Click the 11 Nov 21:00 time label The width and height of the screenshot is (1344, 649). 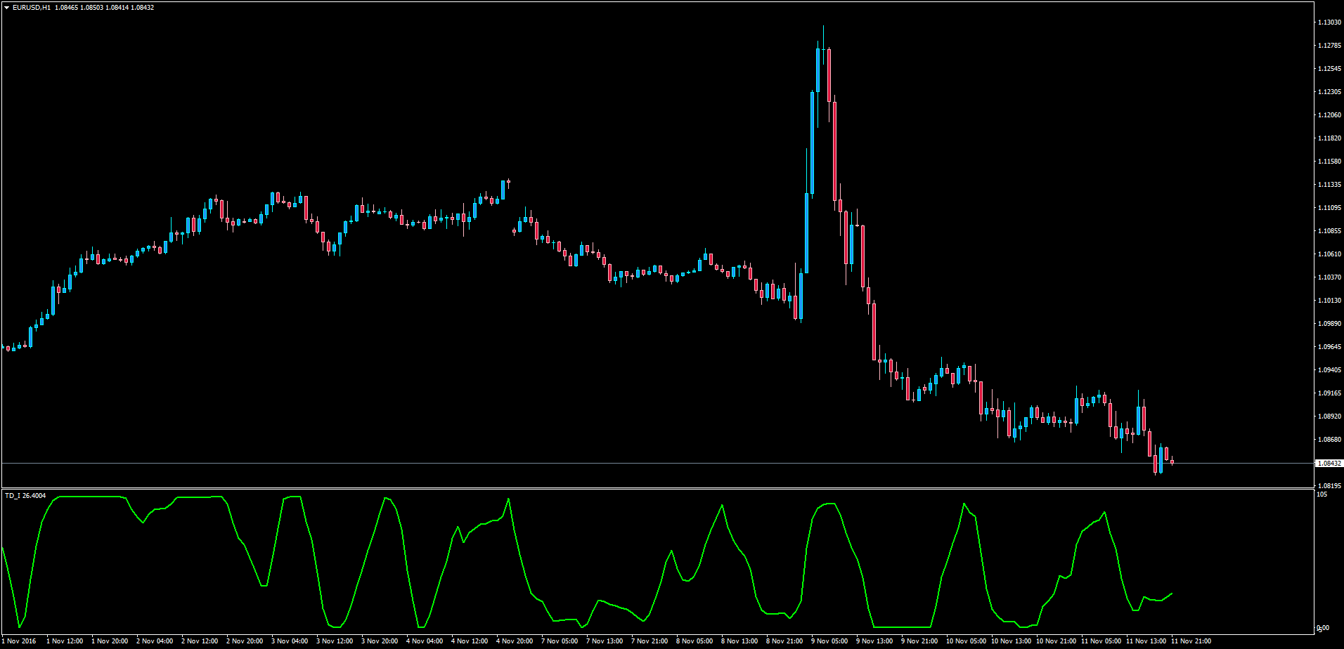tap(1191, 641)
